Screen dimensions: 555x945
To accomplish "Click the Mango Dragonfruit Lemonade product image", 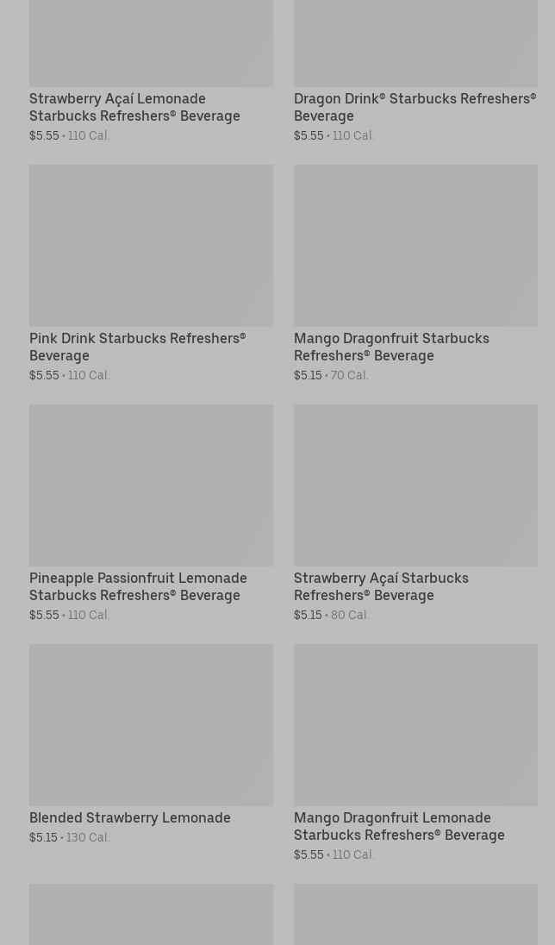I will (x=415, y=725).
